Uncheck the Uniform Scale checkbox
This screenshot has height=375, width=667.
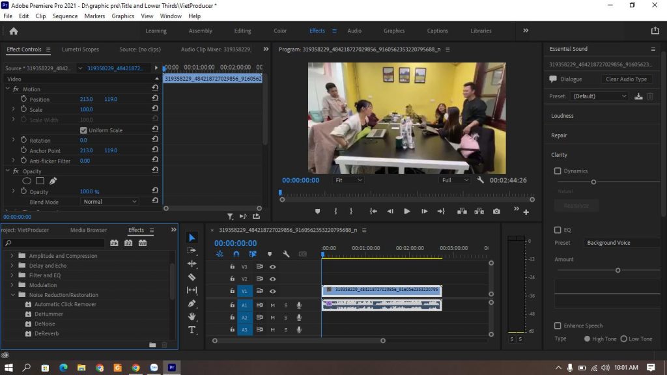(83, 130)
